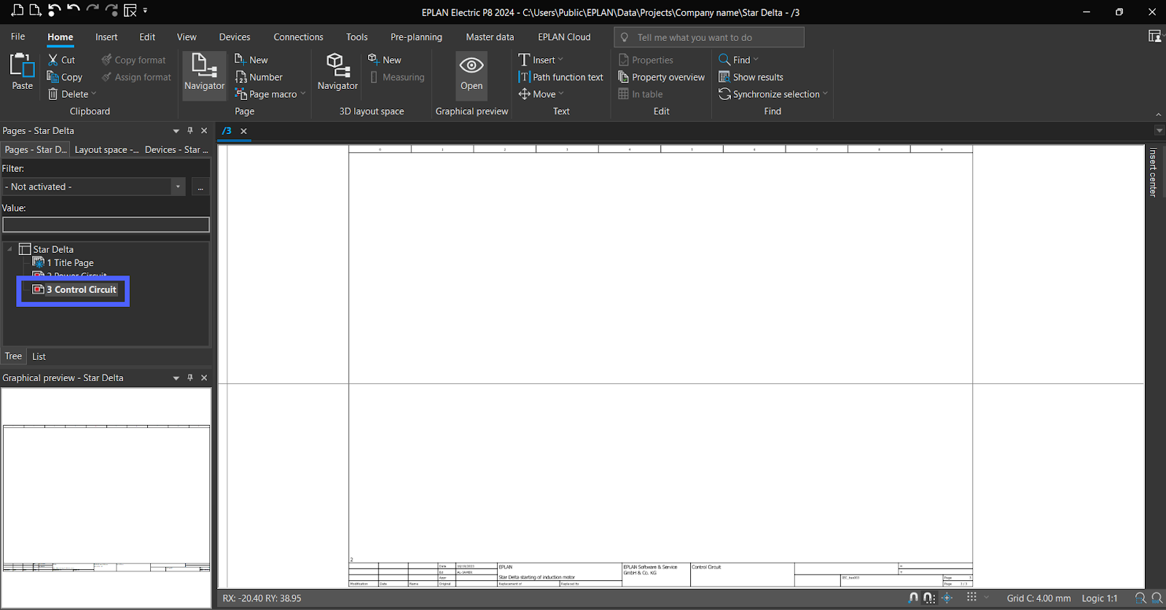The height and width of the screenshot is (610, 1166).
Task: Open Property overview
Action: click(661, 77)
